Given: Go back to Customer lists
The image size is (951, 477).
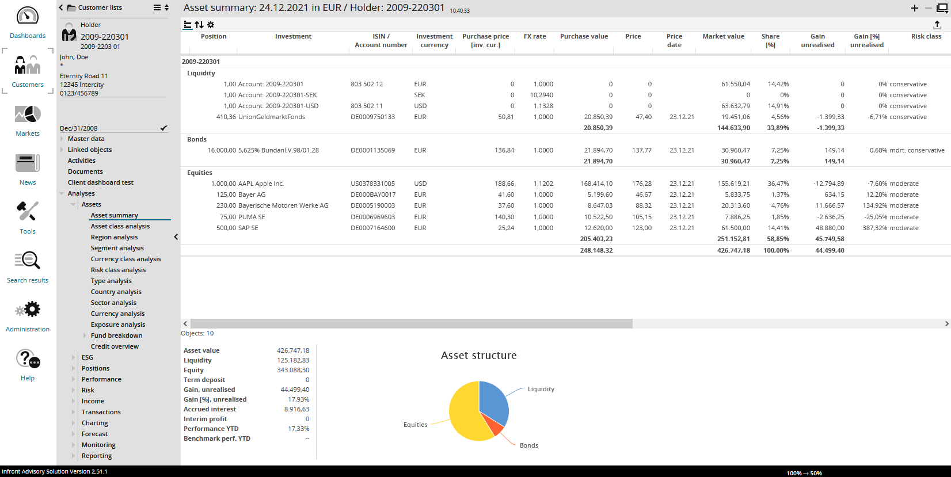Looking at the screenshot, I should point(61,7).
